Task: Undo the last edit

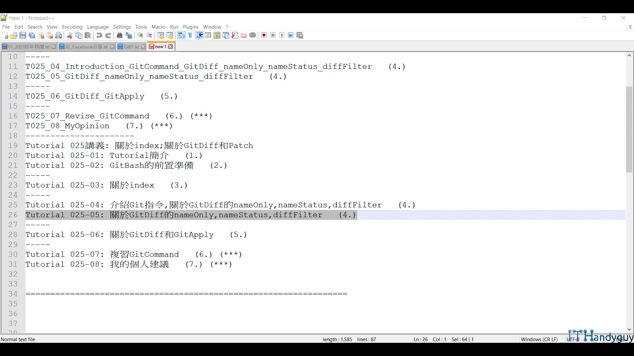Action: (x=99, y=35)
